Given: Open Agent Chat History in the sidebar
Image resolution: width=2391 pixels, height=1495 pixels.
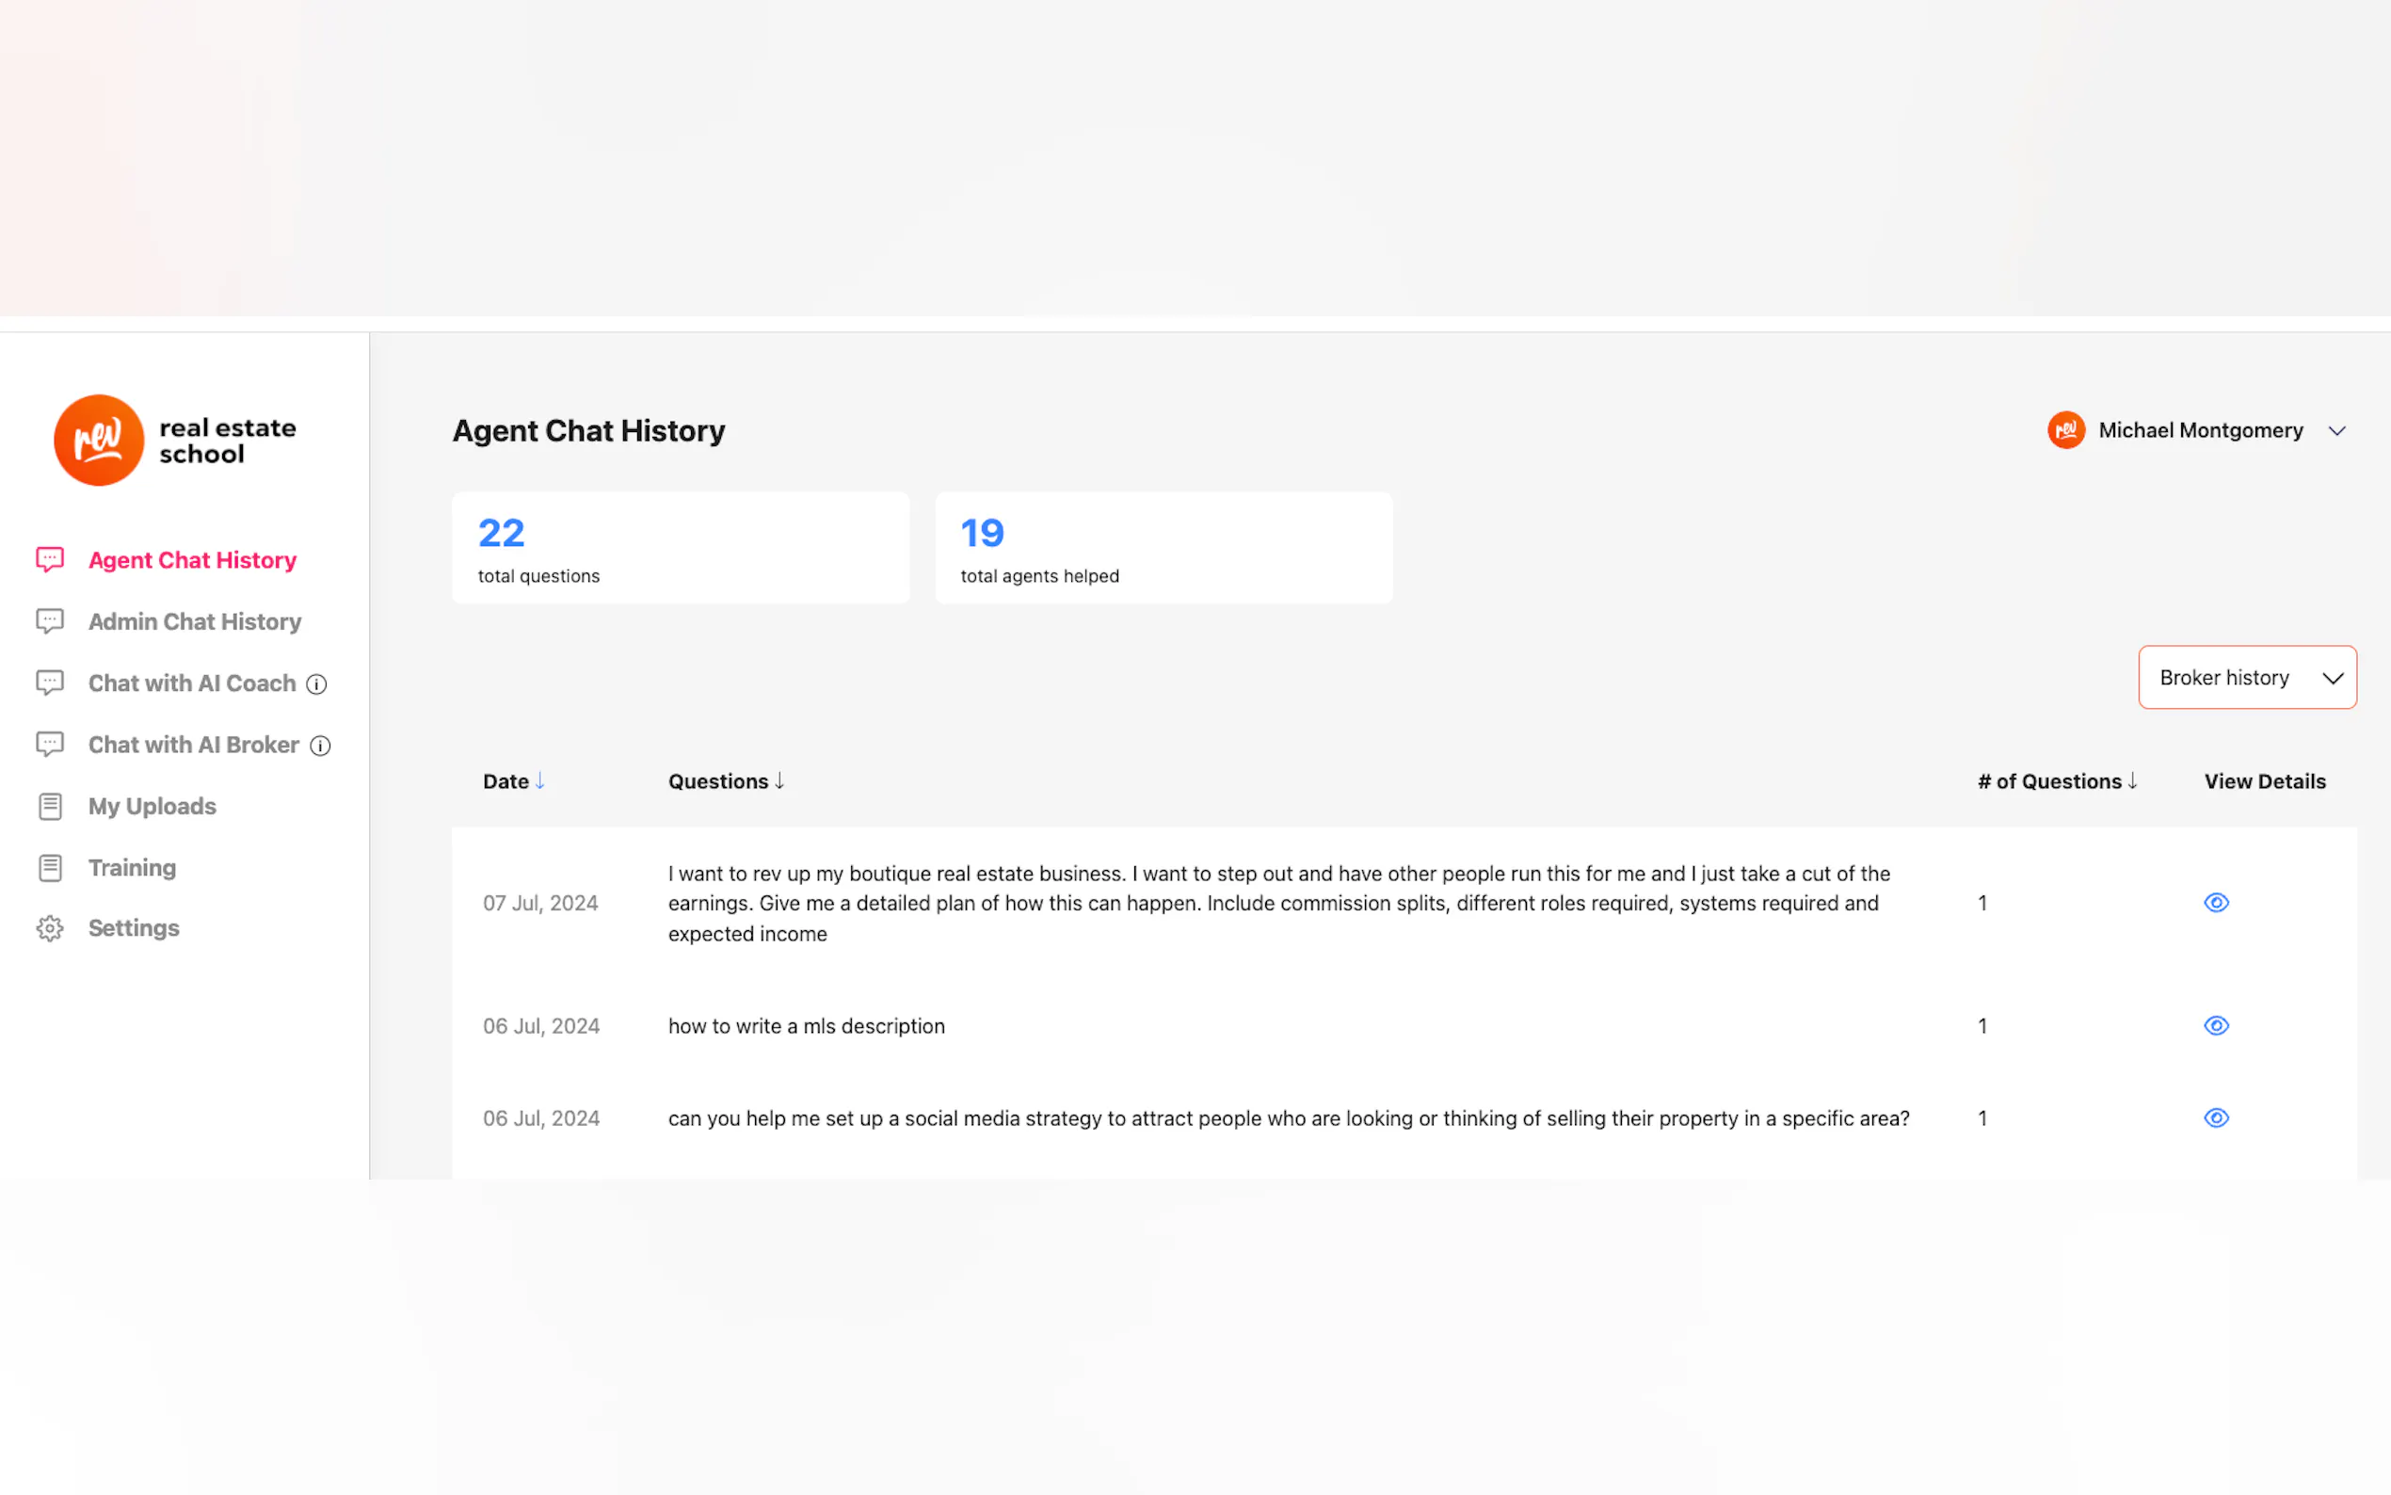Looking at the screenshot, I should tap(192, 561).
